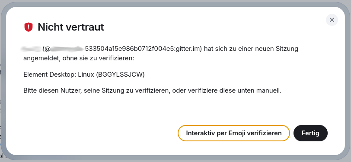Close the dialog with the X icon
The image size is (351, 162).
coord(332,20)
